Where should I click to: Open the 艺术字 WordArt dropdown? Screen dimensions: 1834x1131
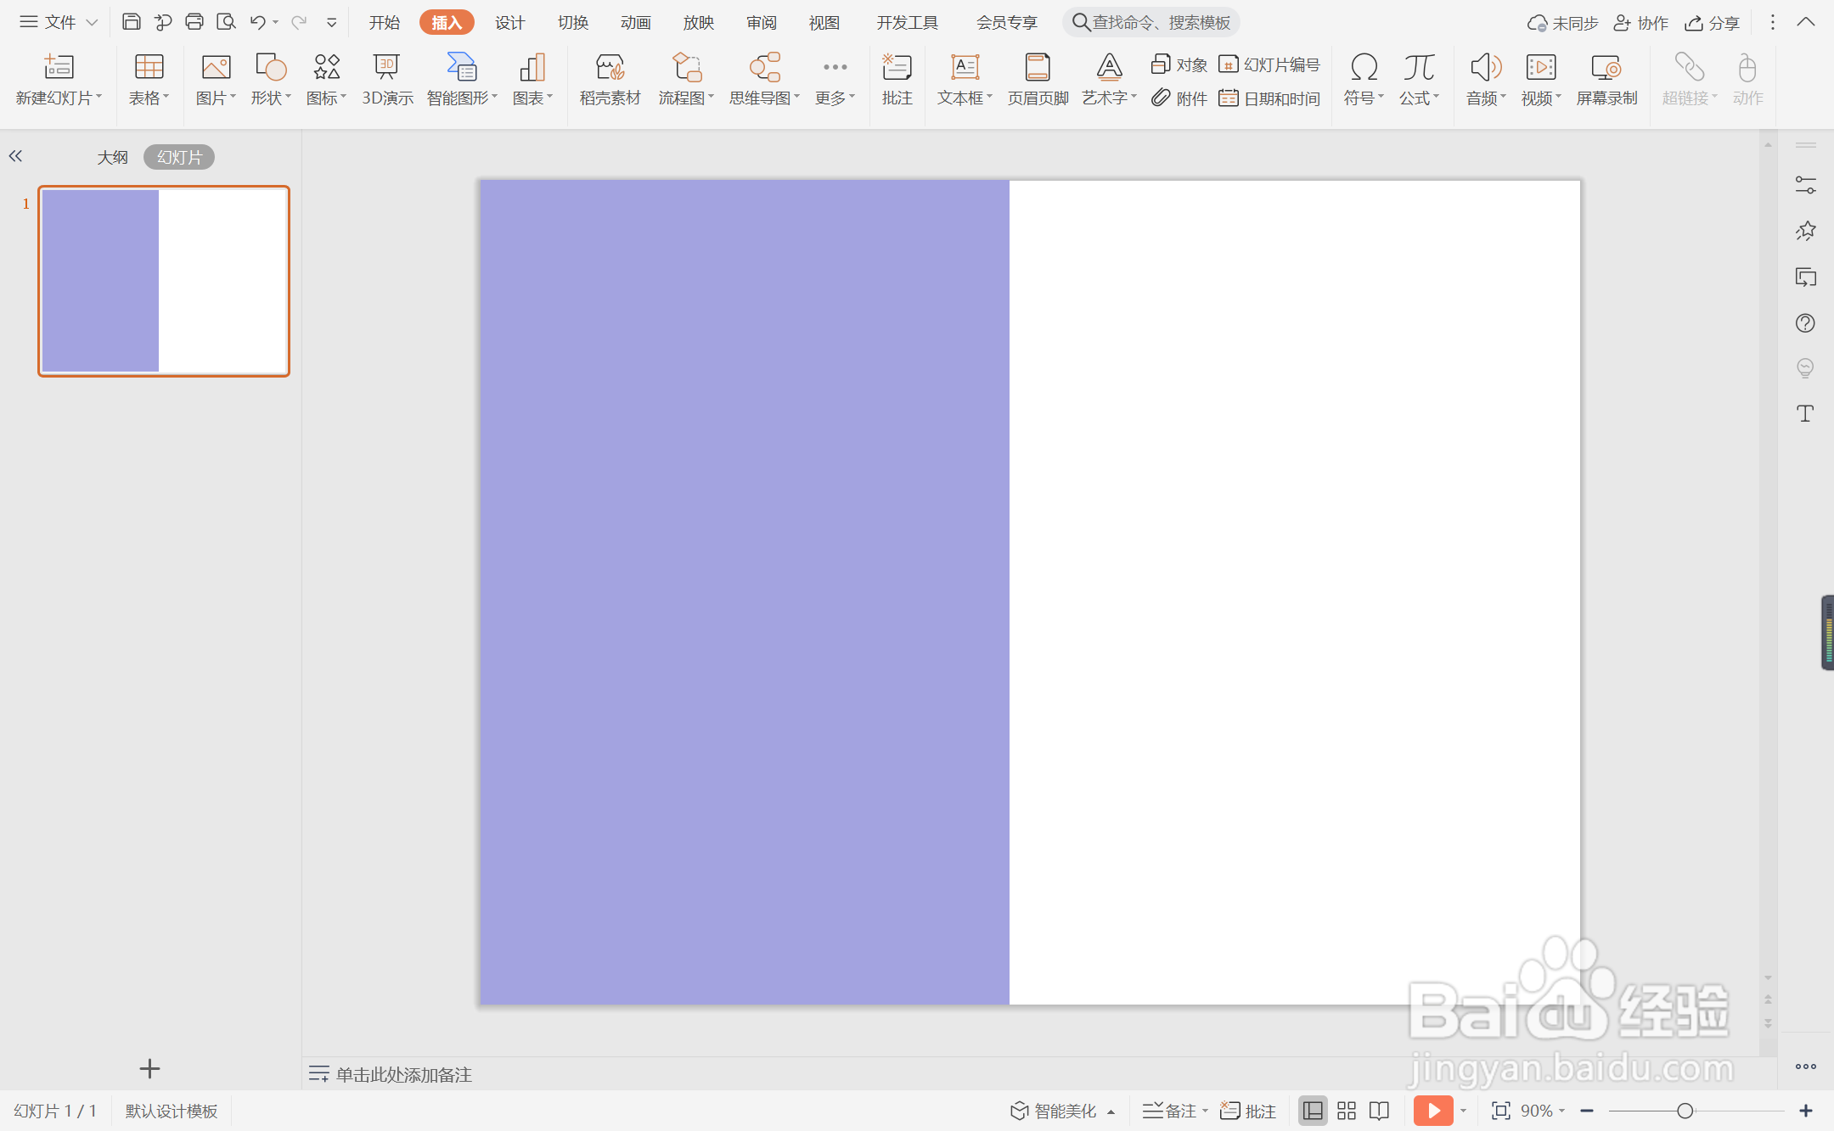1109,80
